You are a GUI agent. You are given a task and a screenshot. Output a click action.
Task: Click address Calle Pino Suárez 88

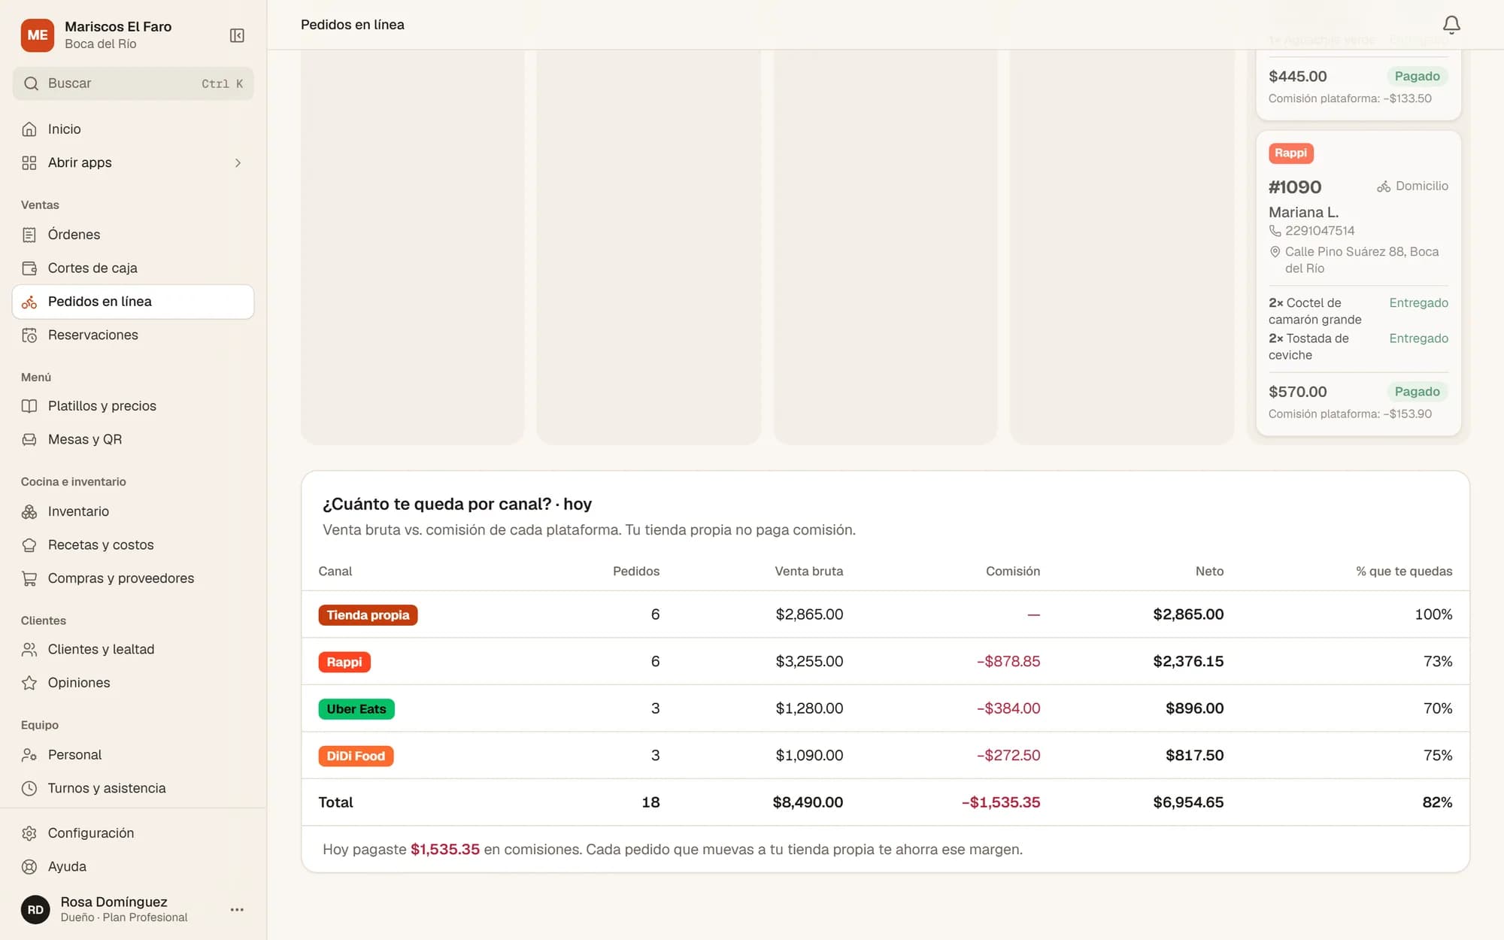point(1361,259)
